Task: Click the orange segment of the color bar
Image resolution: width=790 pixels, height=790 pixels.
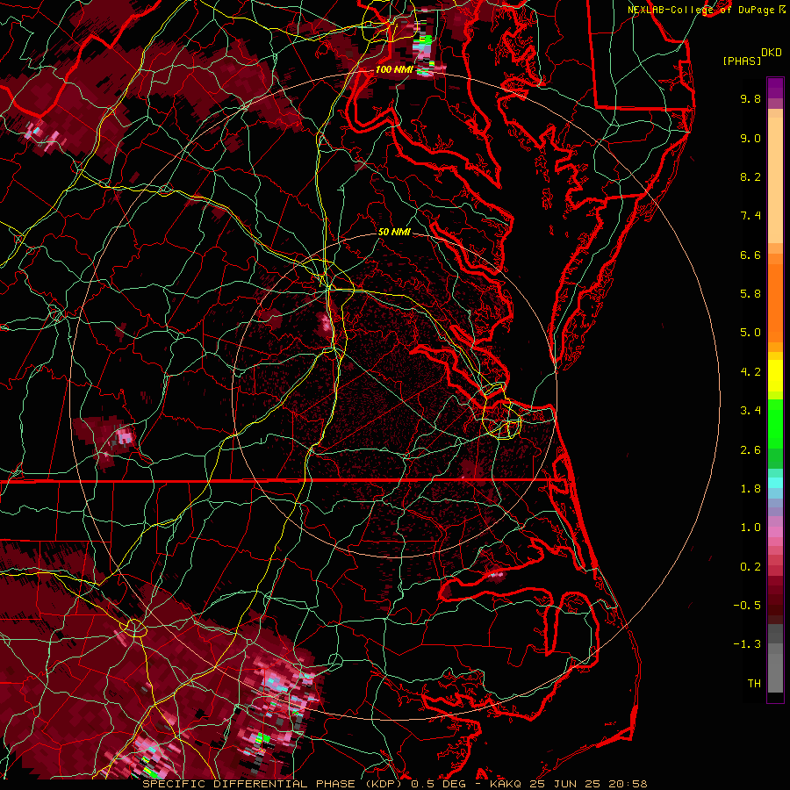Action: pyautogui.click(x=775, y=302)
